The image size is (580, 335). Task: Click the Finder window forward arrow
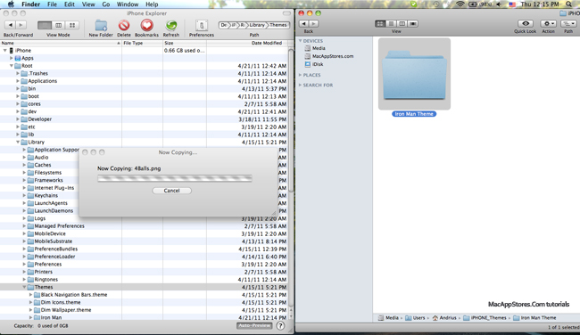(313, 24)
